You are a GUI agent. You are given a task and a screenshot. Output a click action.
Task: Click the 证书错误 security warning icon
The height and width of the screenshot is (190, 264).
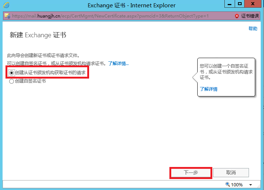pos(237,16)
